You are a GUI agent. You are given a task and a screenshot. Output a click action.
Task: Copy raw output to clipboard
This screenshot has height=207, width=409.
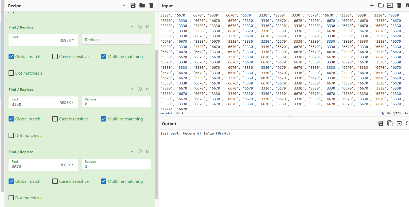pos(390,123)
